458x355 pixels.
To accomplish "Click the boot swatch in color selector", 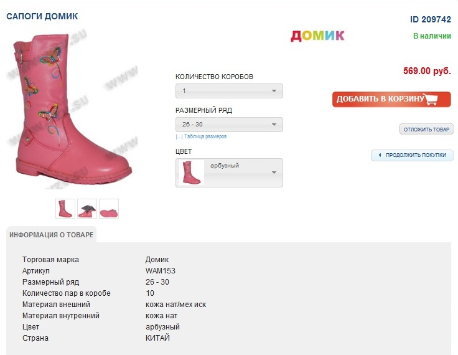I will pos(192,173).
